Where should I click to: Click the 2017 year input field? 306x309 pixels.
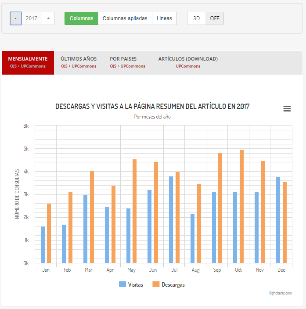[32, 18]
